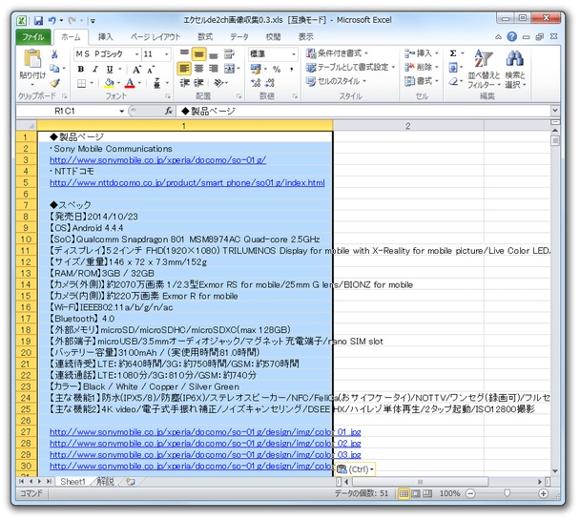Click the Insert Worksheet tab icon
Image resolution: width=580 pixels, height=520 pixels.
click(131, 482)
